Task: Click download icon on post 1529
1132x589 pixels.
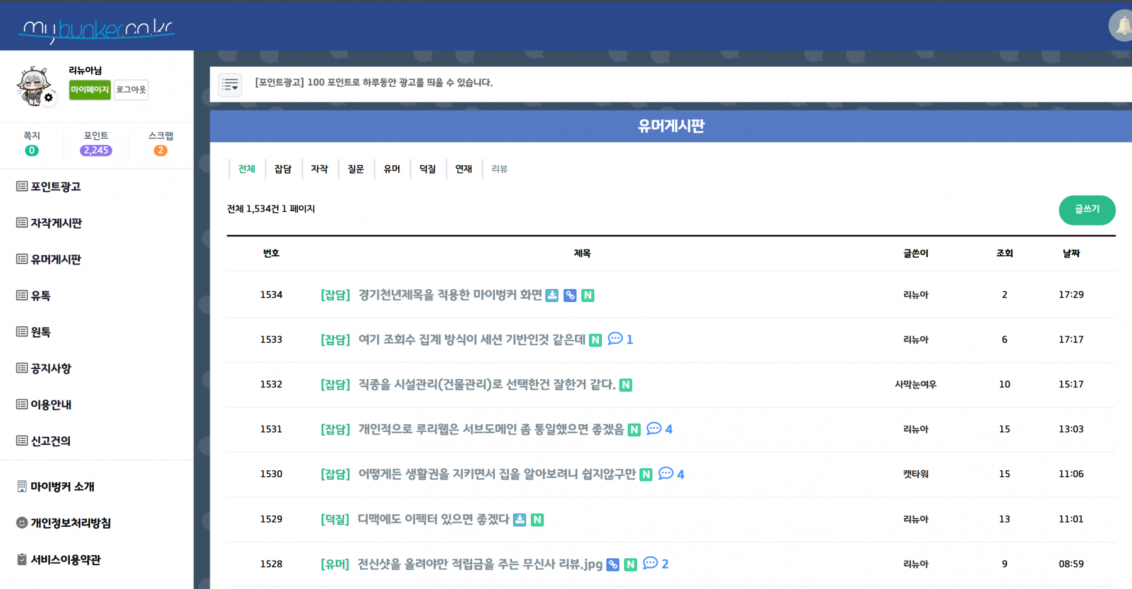Action: click(x=519, y=520)
